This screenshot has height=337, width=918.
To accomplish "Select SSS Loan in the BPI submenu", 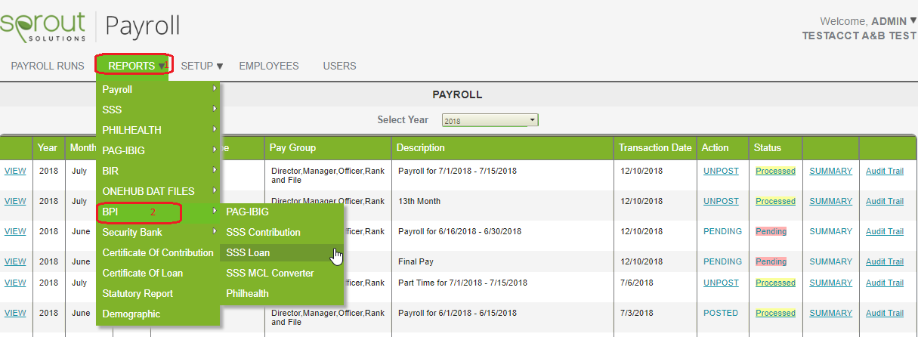I will 248,252.
